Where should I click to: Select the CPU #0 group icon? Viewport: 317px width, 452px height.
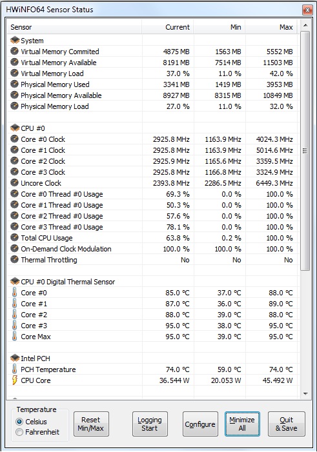(15, 128)
